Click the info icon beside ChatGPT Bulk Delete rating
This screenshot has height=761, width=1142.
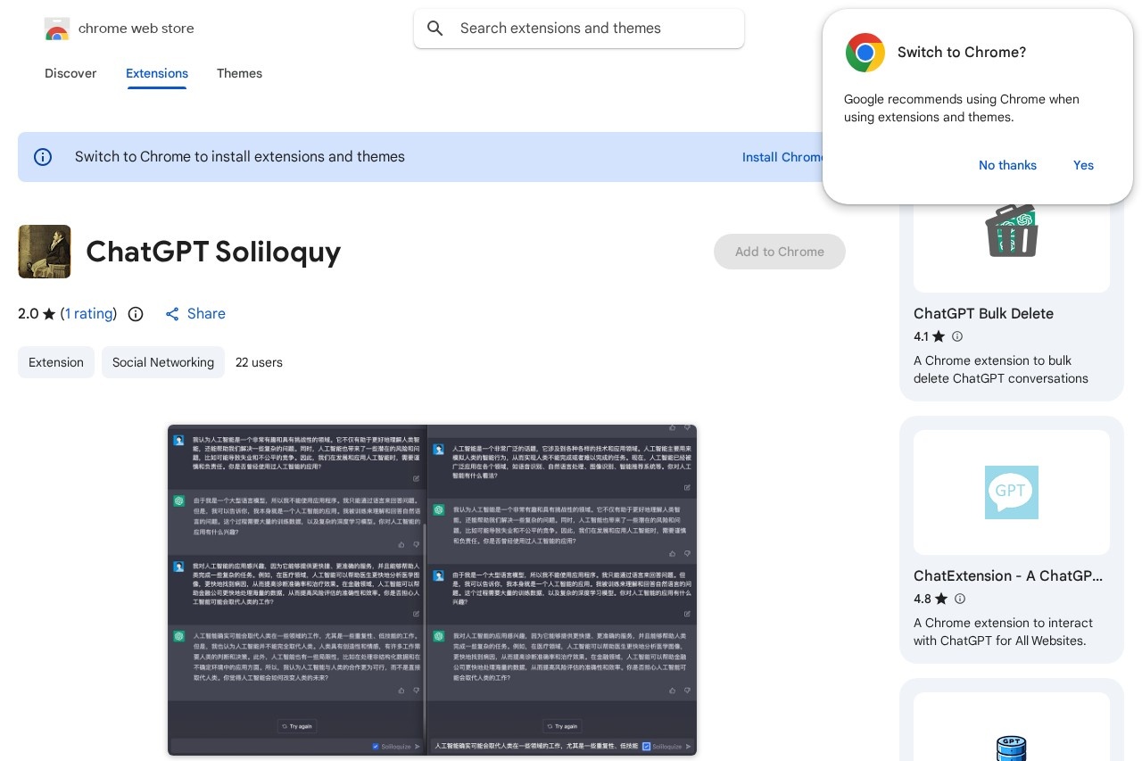(x=957, y=336)
